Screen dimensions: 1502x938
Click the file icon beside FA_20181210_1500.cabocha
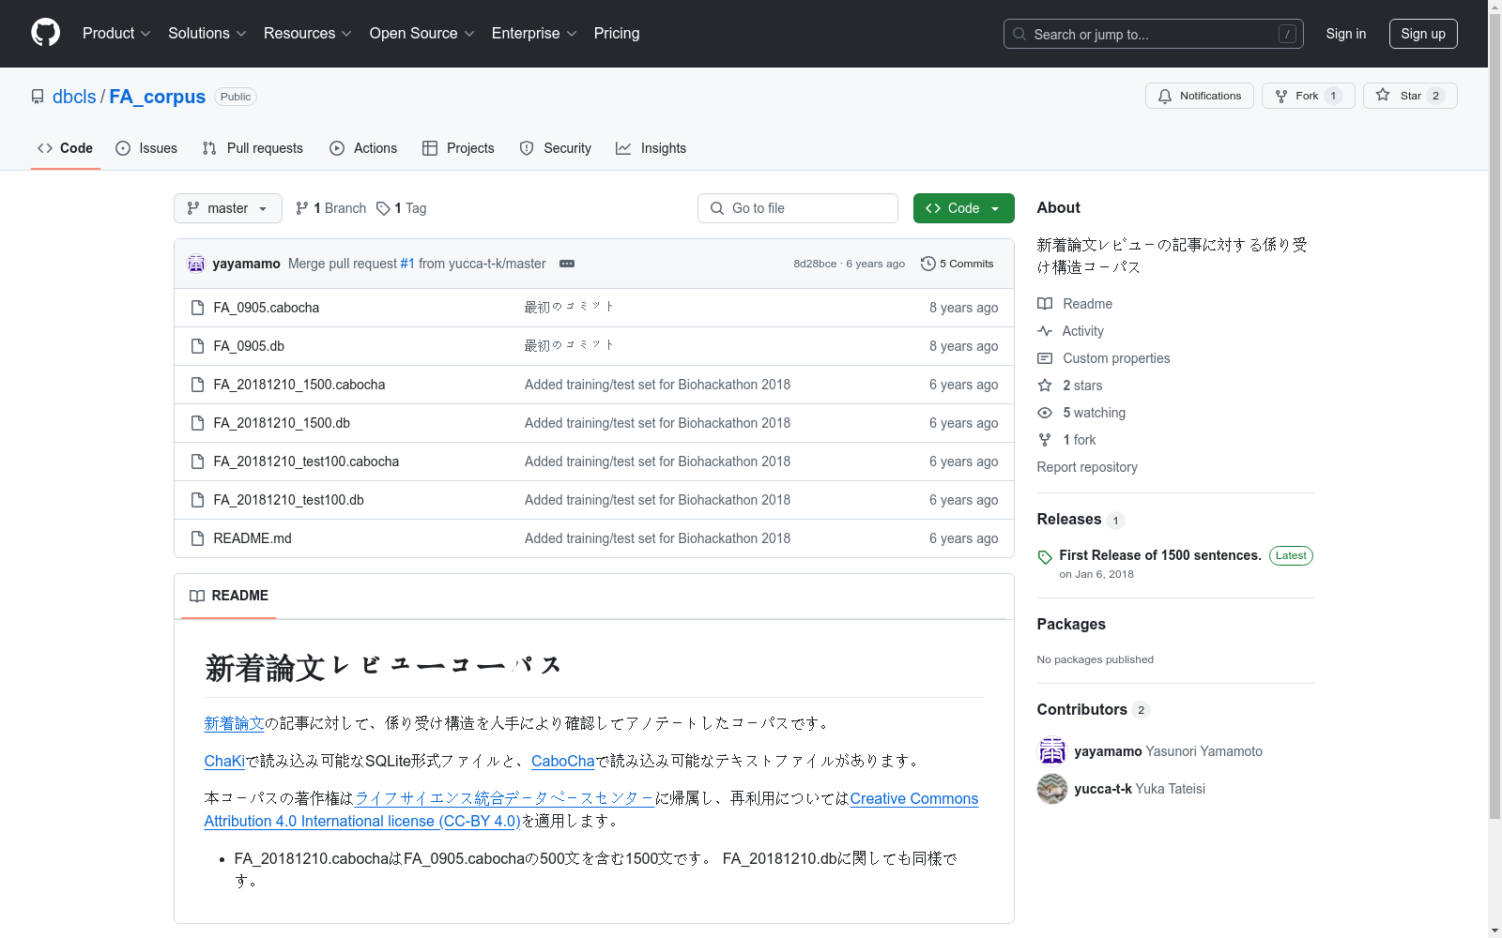197,385
